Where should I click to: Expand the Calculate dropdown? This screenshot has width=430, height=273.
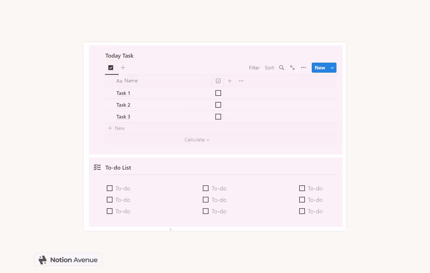(x=197, y=140)
